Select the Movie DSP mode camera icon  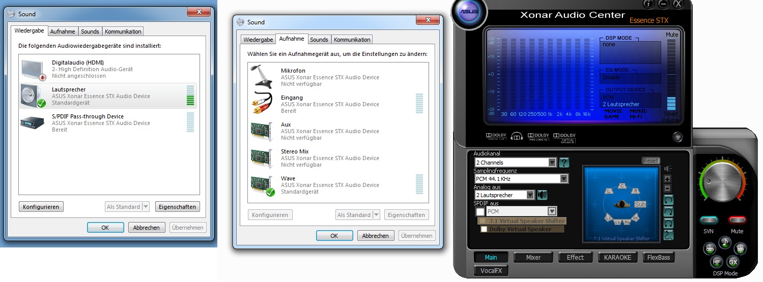pyautogui.click(x=741, y=248)
